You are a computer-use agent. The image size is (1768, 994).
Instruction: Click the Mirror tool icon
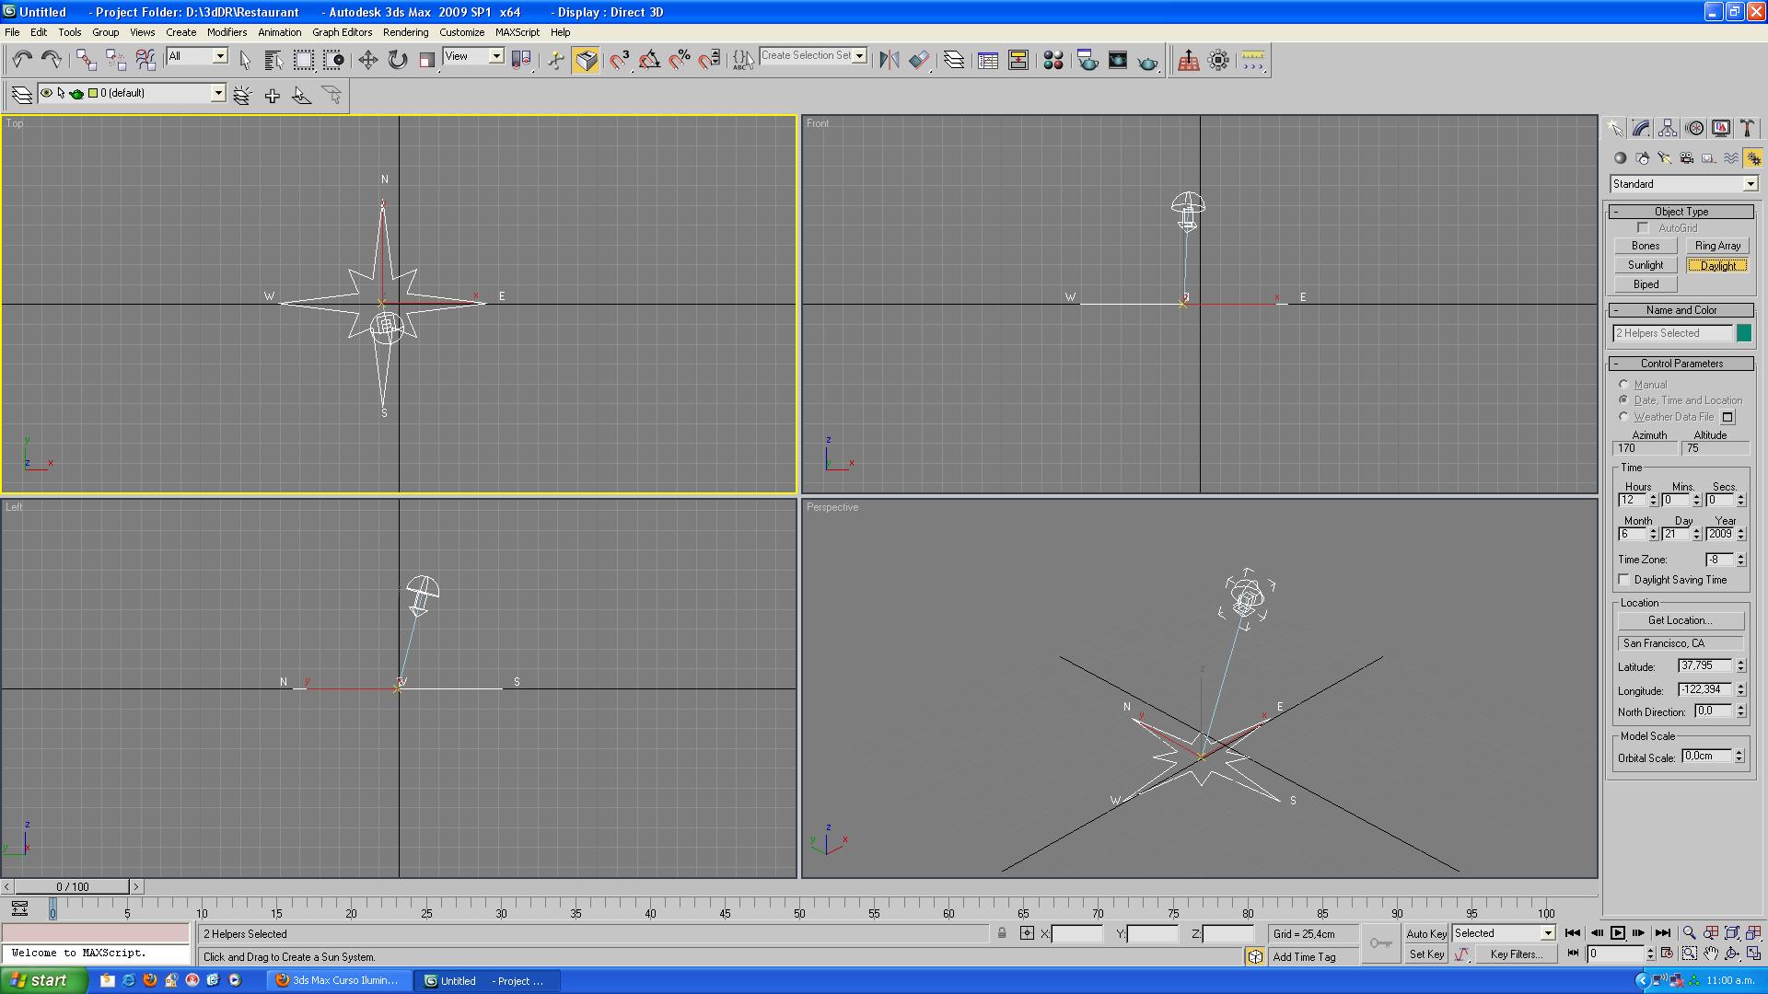tap(889, 61)
